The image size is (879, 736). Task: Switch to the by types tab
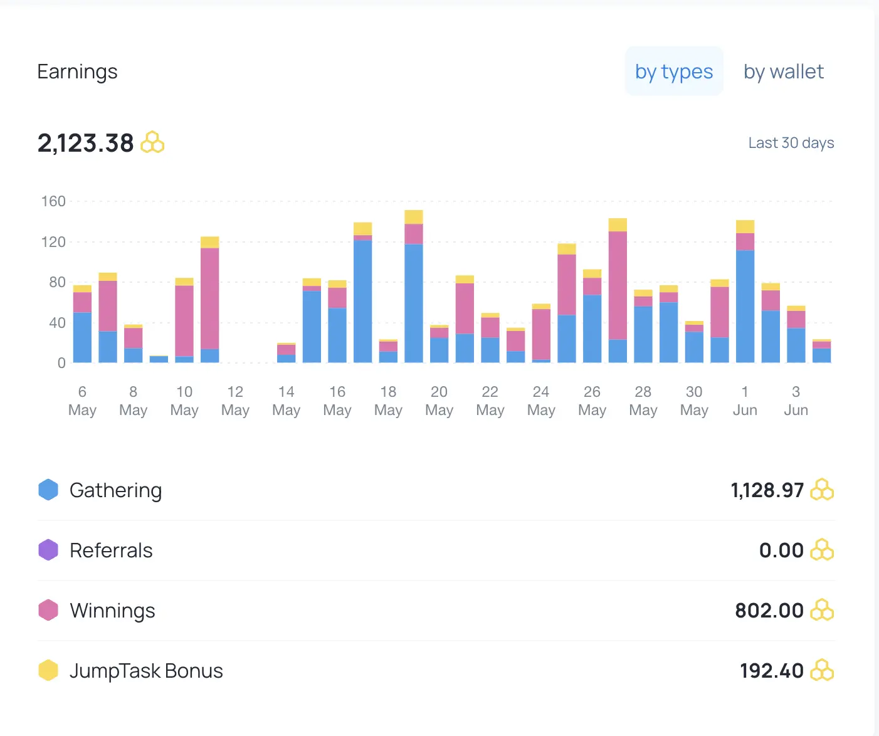tap(674, 71)
